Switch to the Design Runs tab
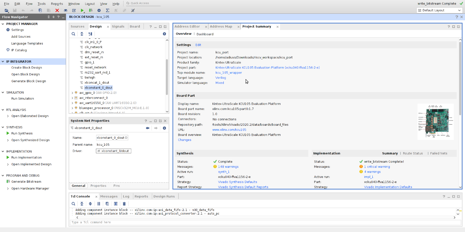Screen dimensions: 465x232 click(164, 196)
